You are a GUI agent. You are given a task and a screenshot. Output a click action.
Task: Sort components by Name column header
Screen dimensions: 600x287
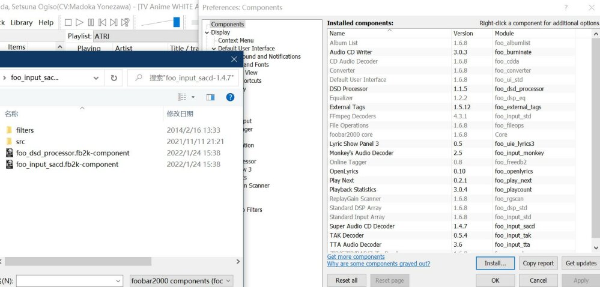coord(389,33)
